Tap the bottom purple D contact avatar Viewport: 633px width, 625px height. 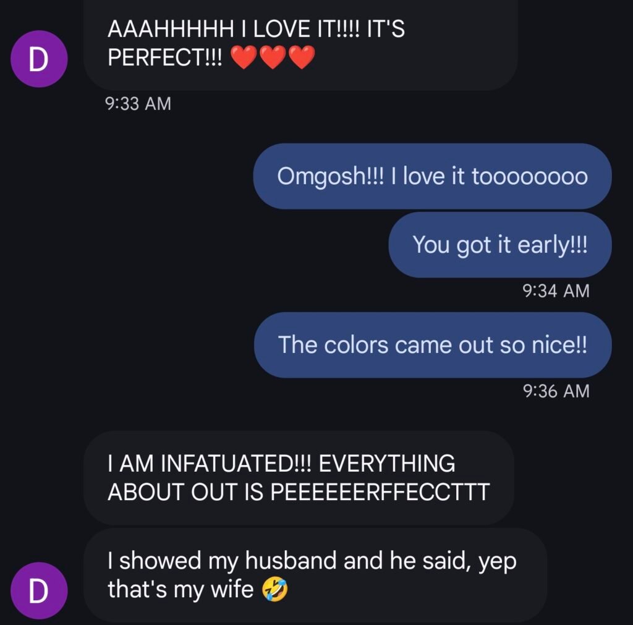[x=39, y=590]
